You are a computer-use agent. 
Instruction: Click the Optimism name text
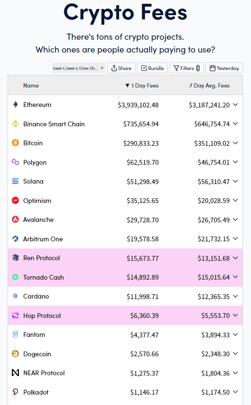click(x=37, y=201)
